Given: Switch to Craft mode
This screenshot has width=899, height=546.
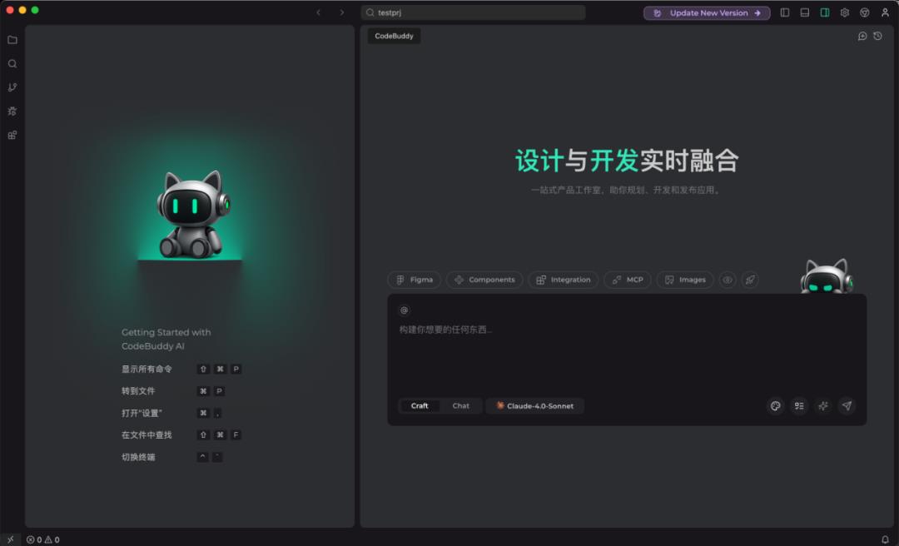Looking at the screenshot, I should [419, 406].
